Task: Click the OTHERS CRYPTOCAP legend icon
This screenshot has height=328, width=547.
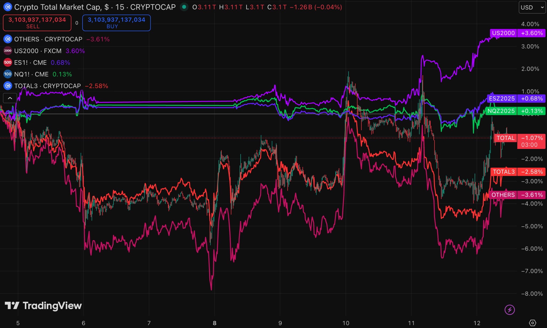Action: click(8, 39)
